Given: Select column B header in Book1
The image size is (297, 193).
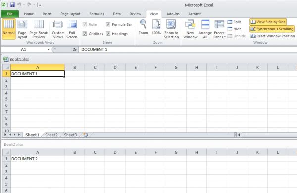Looking at the screenshot, I should [75, 67].
